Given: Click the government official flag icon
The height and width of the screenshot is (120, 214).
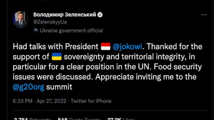Looking at the screenshot, I should pos(36,31).
